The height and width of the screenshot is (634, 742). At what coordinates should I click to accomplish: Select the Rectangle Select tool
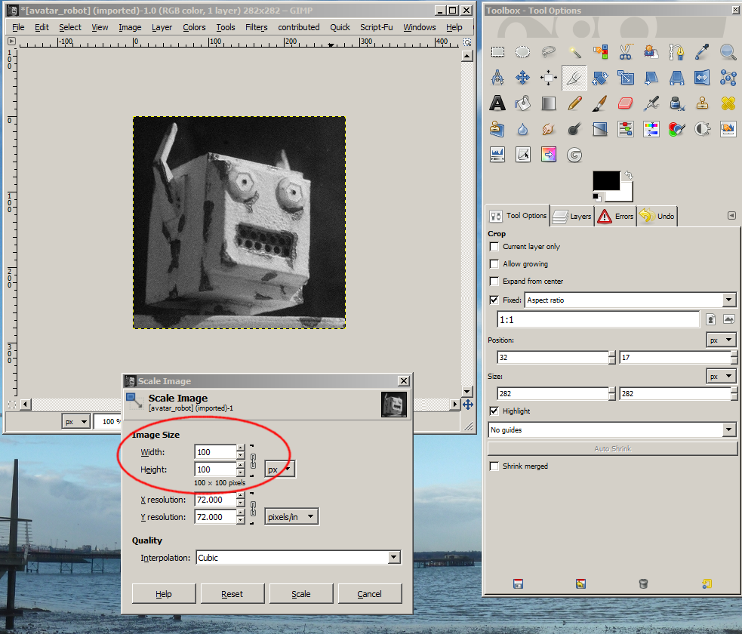[x=497, y=52]
